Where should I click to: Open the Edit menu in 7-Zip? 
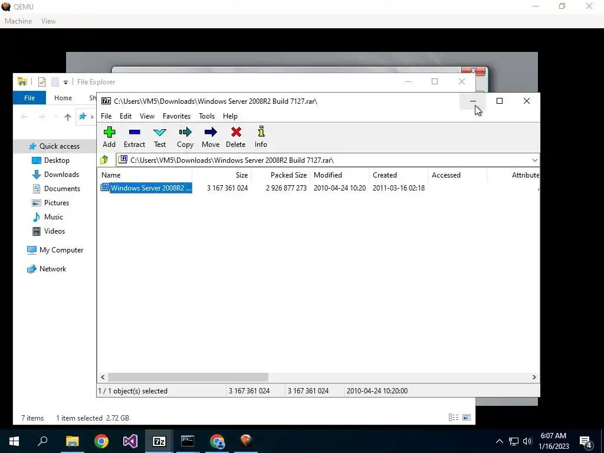click(x=126, y=116)
